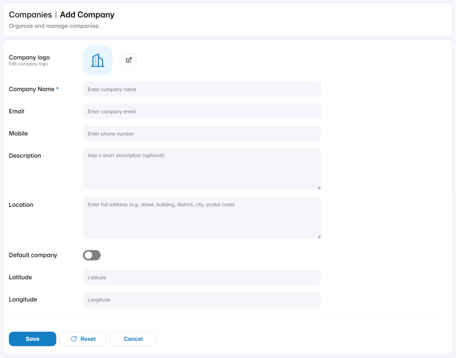Click the 'Description' field label
456x358 pixels.
pyautogui.click(x=25, y=156)
